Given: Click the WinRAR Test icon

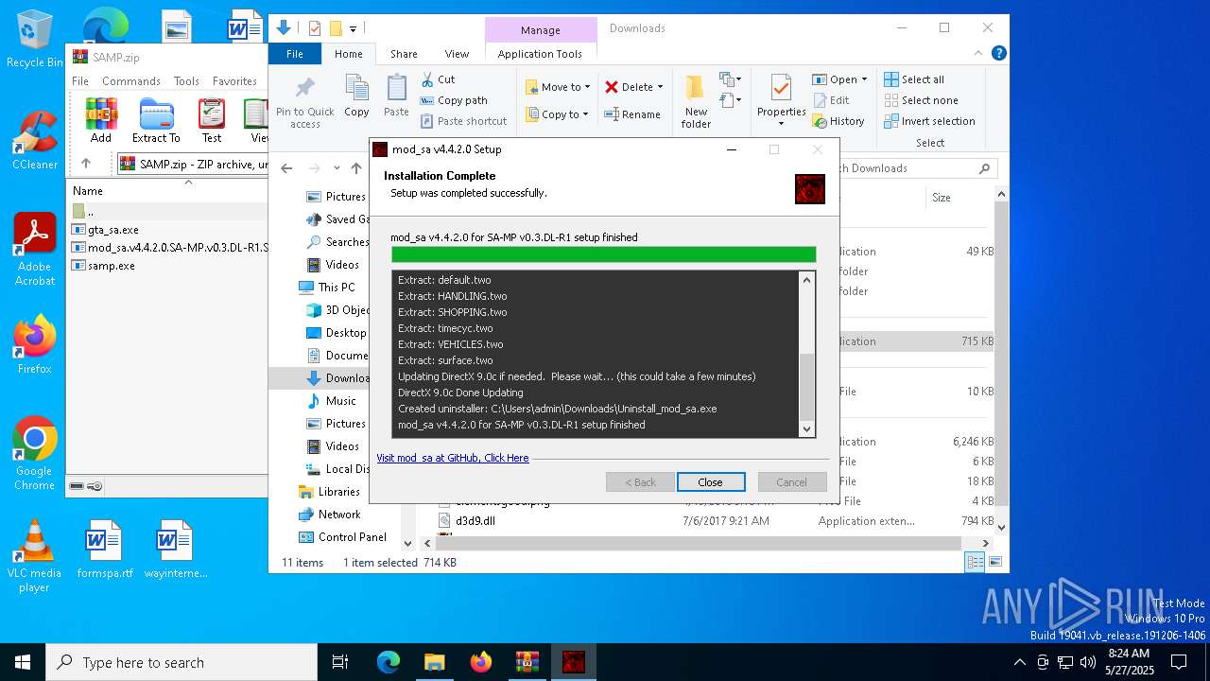Looking at the screenshot, I should [x=212, y=121].
